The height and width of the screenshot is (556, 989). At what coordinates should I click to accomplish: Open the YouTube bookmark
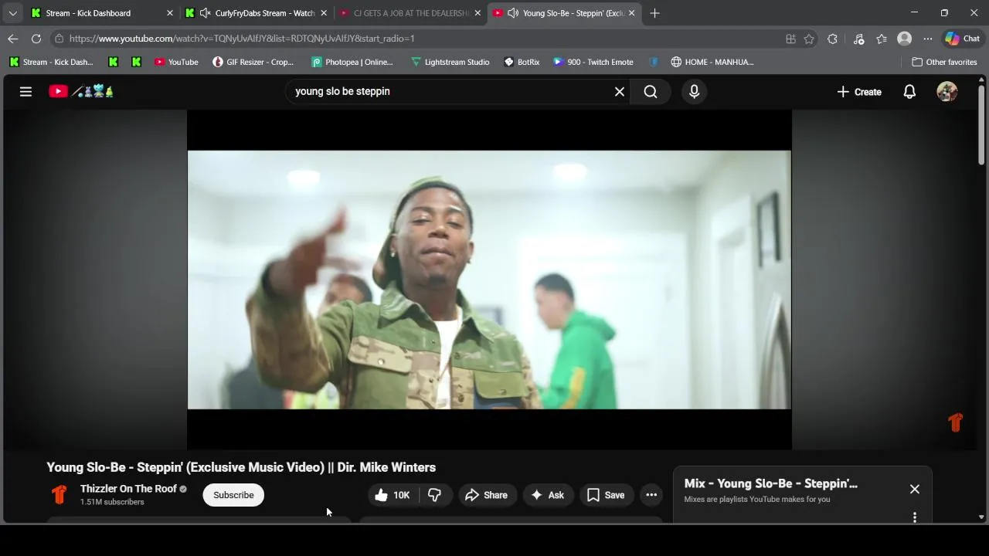(x=176, y=62)
